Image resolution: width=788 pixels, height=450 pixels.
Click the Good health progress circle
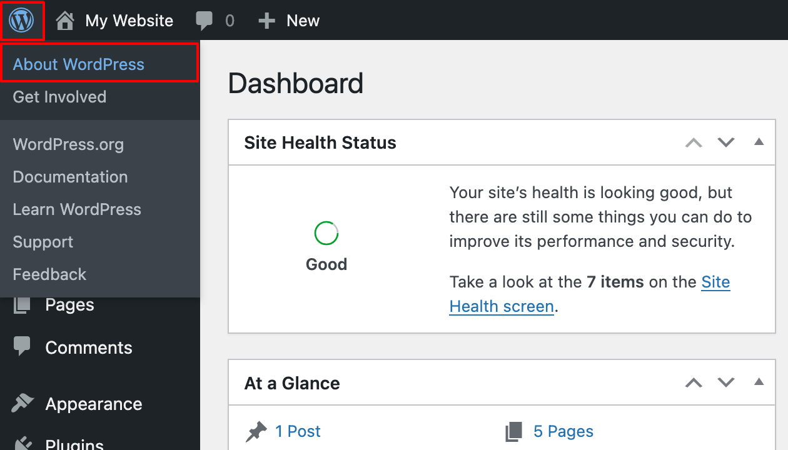326,232
